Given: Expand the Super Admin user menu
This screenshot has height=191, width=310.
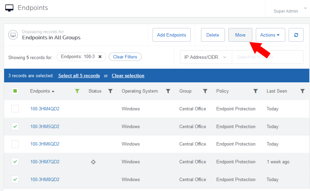Looking at the screenshot, I should point(305,8).
